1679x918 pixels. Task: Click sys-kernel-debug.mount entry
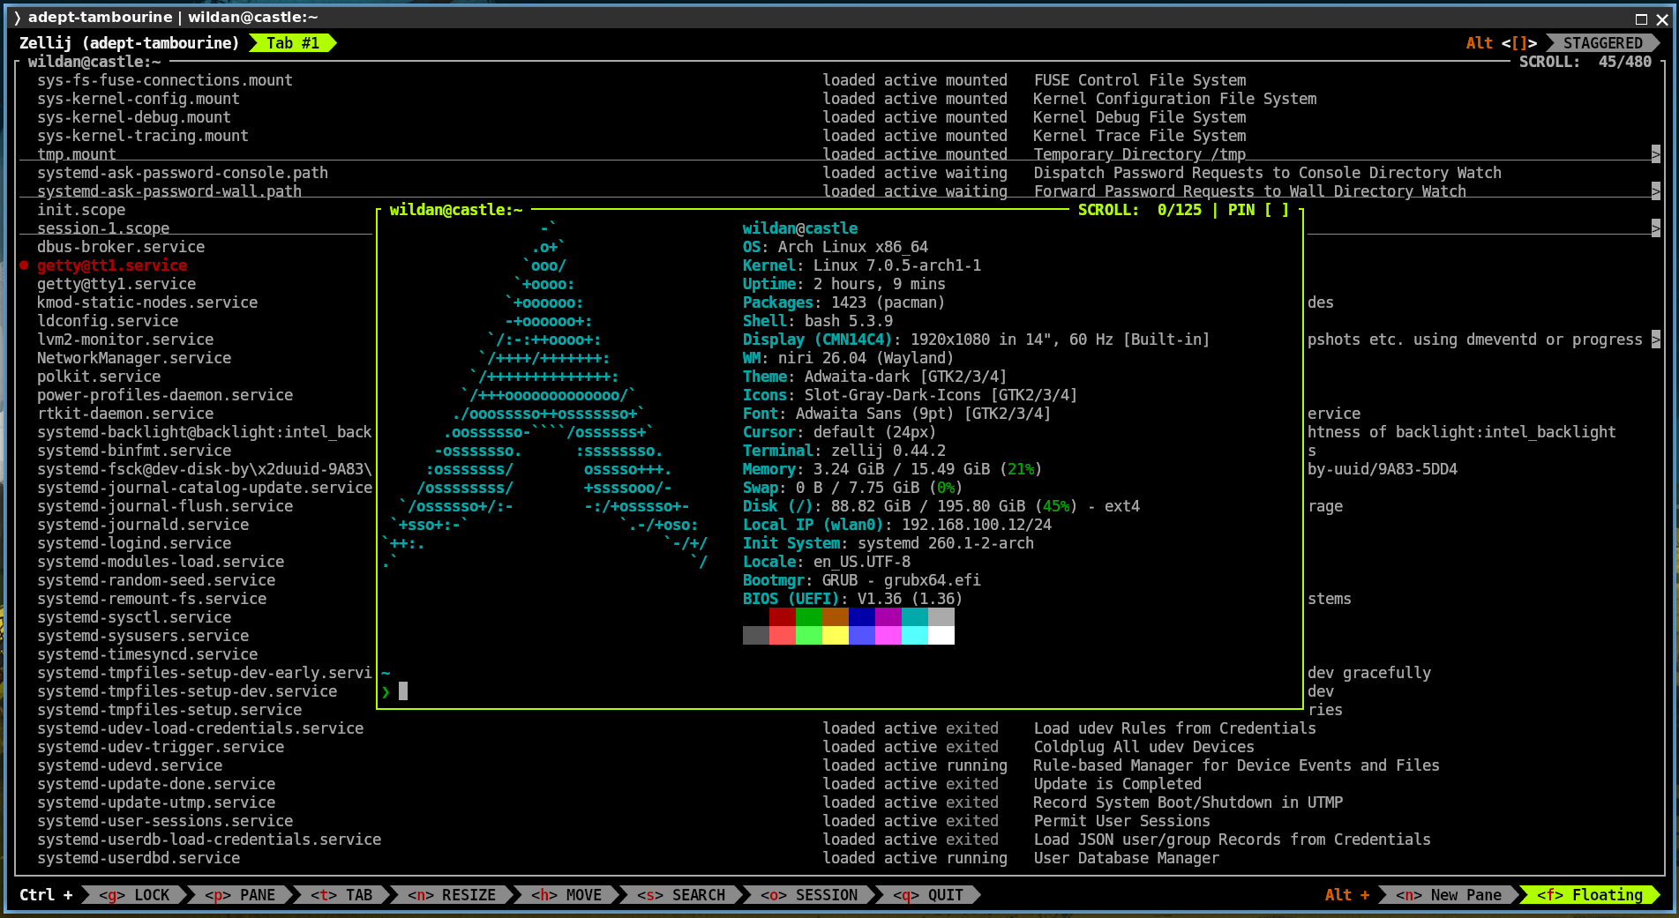click(134, 117)
